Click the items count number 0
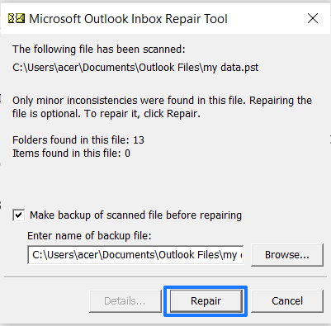Screen dimensions: 331x326 click(127, 154)
